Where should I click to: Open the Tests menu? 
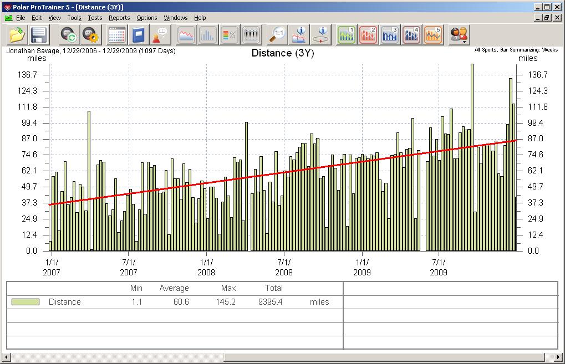pyautogui.click(x=95, y=18)
